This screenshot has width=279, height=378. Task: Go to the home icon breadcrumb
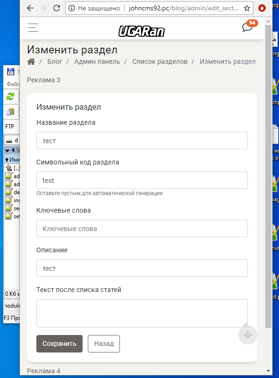31,62
